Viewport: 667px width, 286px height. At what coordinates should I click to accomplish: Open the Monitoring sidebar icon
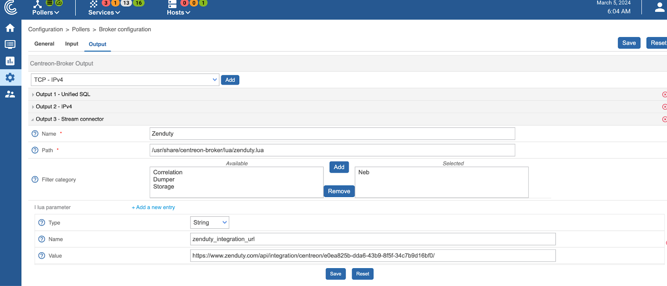pos(10,44)
